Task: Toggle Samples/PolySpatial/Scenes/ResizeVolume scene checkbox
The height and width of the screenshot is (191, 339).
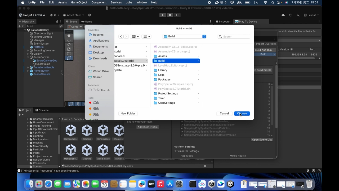Action: pos(182,135)
